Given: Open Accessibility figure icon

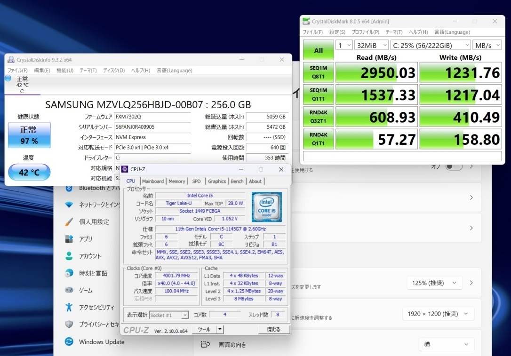Looking at the screenshot, I should click(x=69, y=307).
